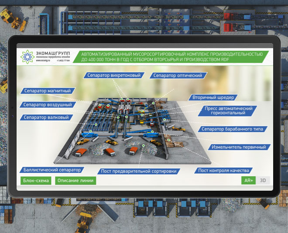The height and width of the screenshot is (233, 288).
Task: Select the Сепаратор барабанного типа label
Action: [x=232, y=129]
